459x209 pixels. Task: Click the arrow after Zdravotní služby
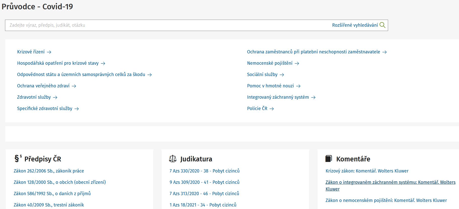point(55,97)
